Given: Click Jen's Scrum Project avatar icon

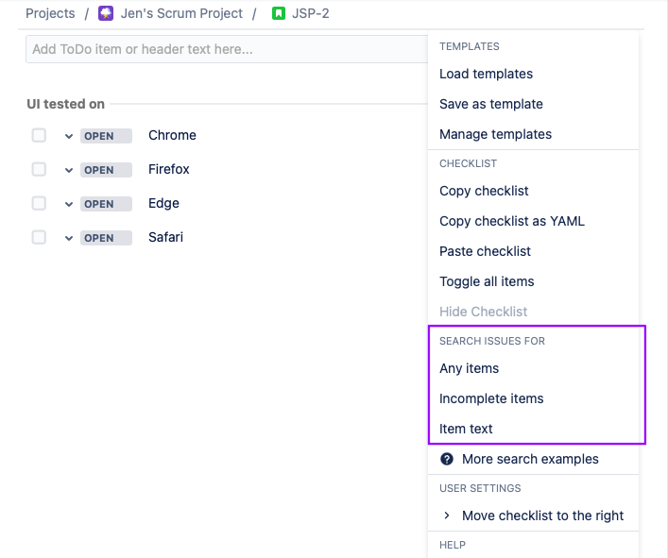Looking at the screenshot, I should 106,13.
